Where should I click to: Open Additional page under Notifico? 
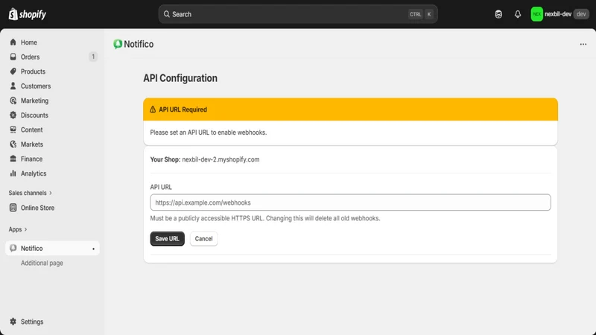point(42,263)
